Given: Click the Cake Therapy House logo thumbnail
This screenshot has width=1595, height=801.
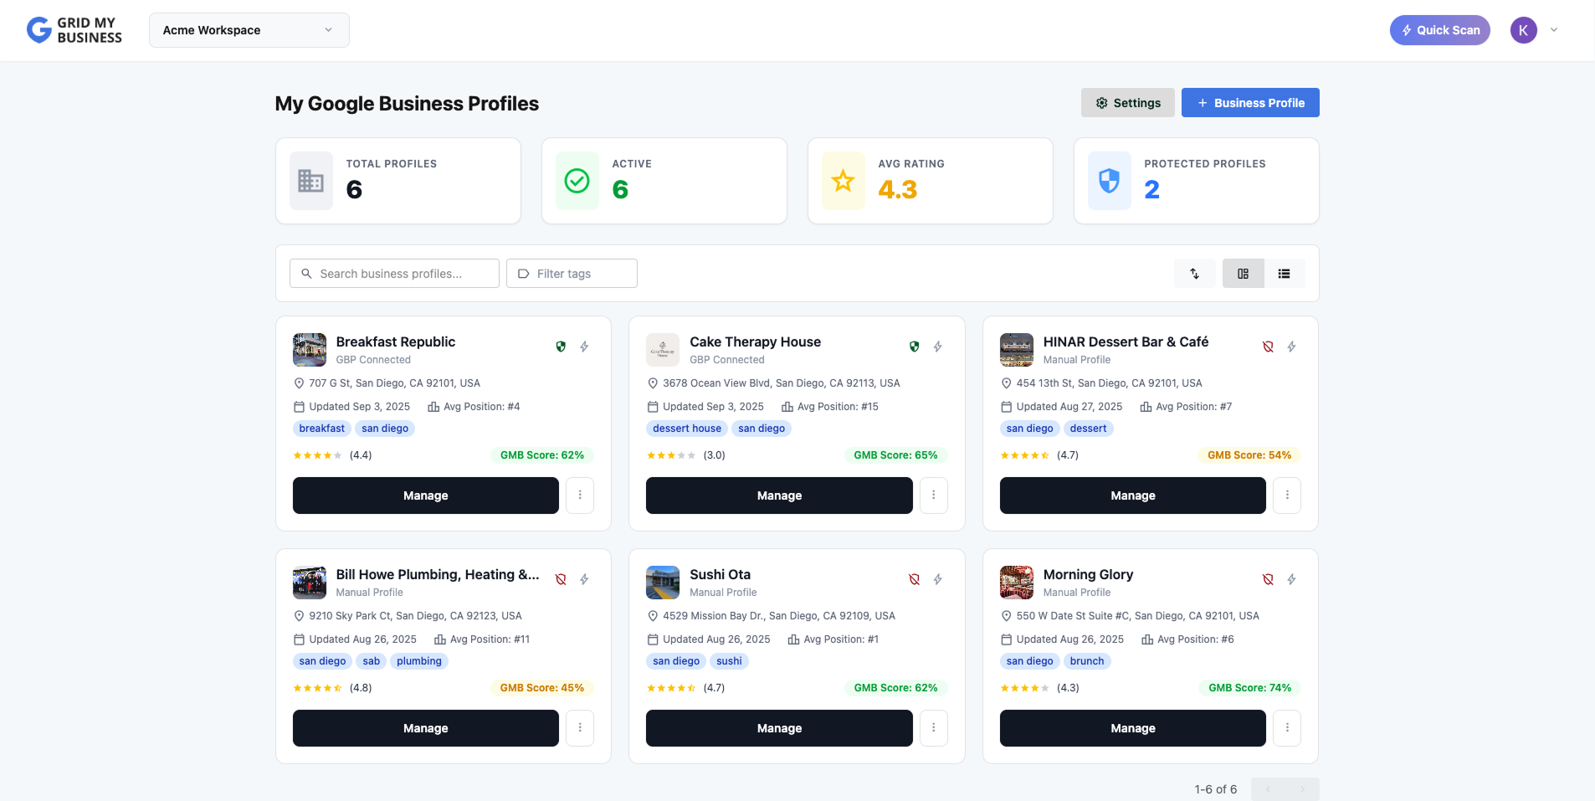Looking at the screenshot, I should tap(663, 350).
